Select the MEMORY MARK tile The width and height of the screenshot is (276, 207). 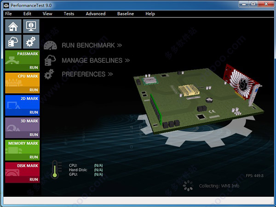point(23,147)
